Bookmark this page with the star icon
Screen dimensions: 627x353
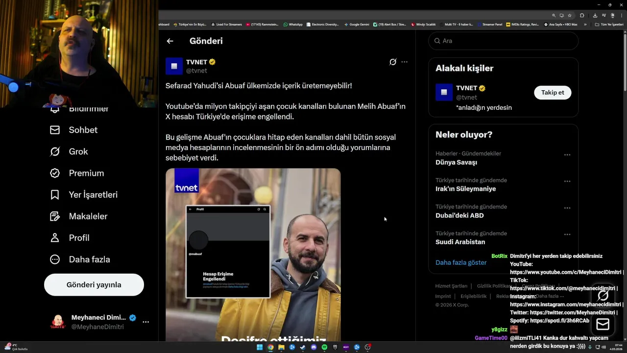pyautogui.click(x=570, y=16)
